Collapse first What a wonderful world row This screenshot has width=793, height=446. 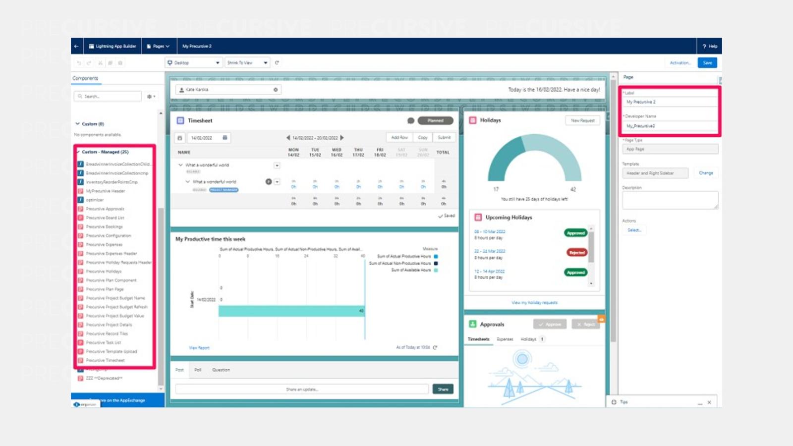click(180, 165)
